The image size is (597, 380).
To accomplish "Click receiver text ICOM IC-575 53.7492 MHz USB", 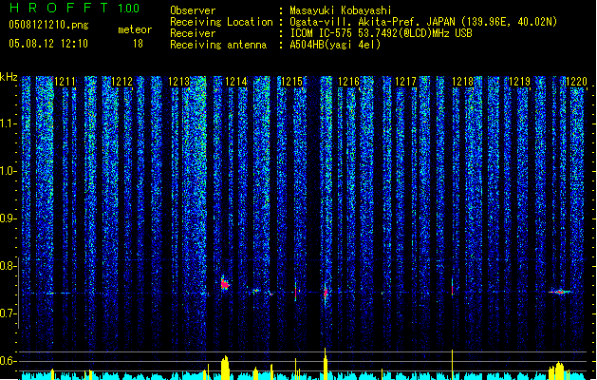I will [381, 33].
